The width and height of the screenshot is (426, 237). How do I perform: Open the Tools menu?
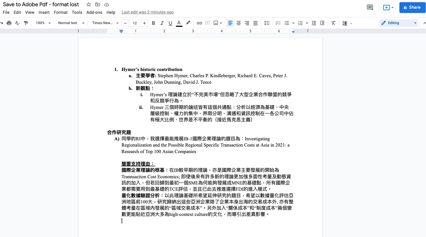tap(77, 12)
